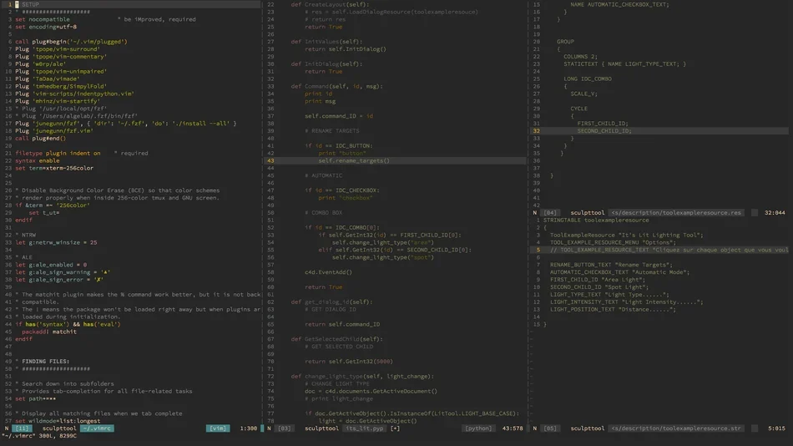
Task: Click the 'FIRST_CHILD_ID;' line in .res pane
Action: pos(603,124)
